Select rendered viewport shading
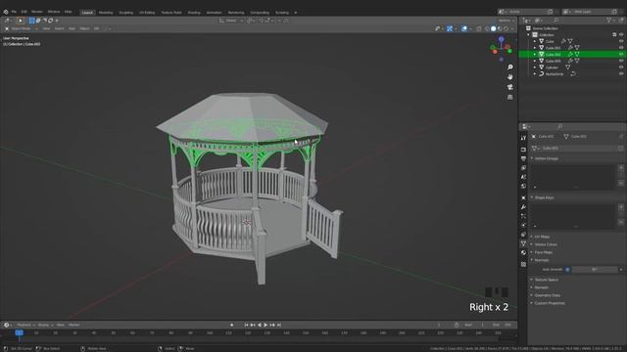 pyautogui.click(x=506, y=28)
